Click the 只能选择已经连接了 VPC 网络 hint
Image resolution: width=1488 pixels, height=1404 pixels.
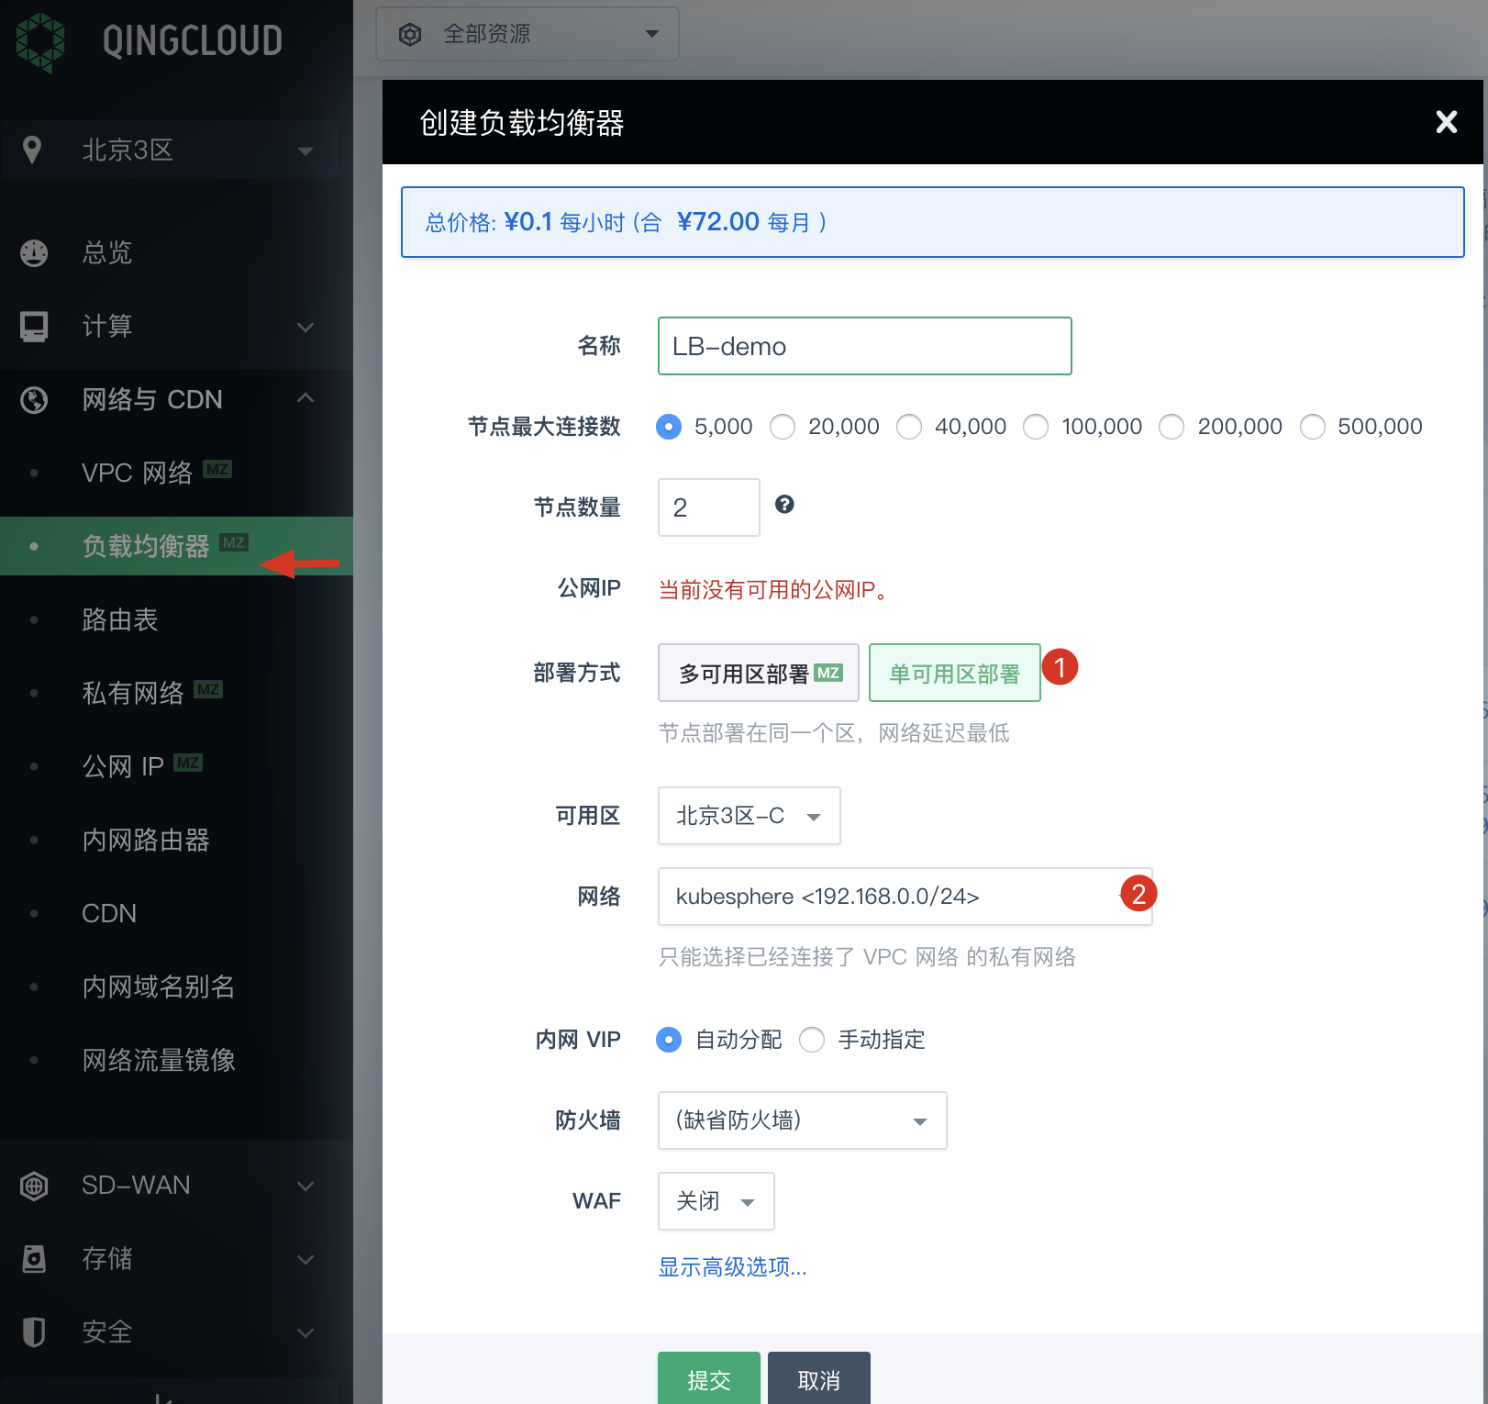pyautogui.click(x=867, y=957)
